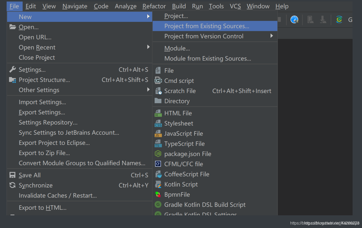Click the Kotlin Script icon

[x=158, y=184]
